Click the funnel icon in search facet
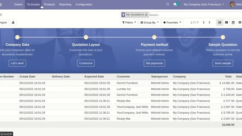The width and height of the screenshot is (242, 136). tap(123, 15)
